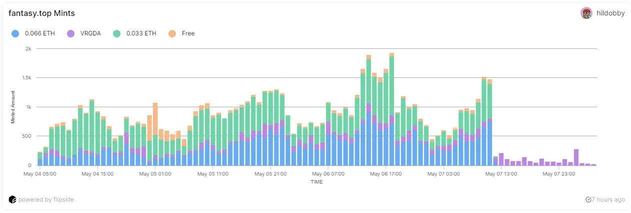The image size is (631, 213).
Task: Click the 'Minted Amount' y-axis title
Action: [x=13, y=107]
